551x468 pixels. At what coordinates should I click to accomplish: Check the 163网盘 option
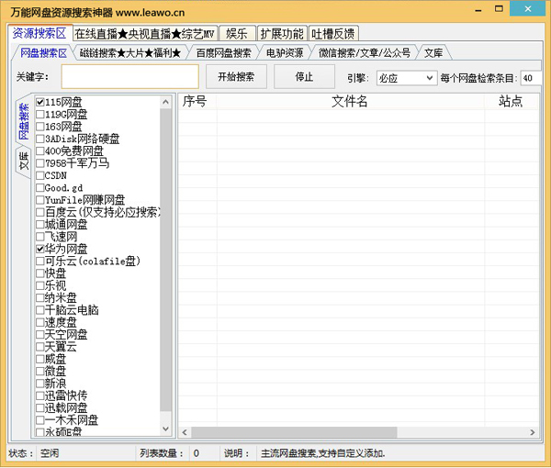pos(39,127)
